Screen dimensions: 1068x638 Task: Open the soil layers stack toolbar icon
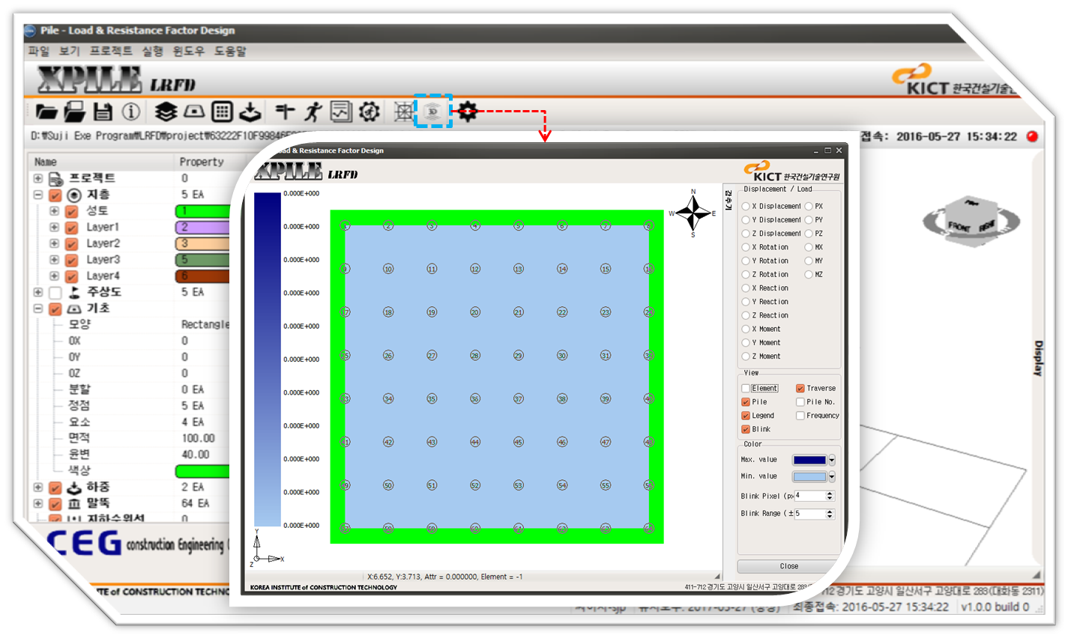(166, 112)
